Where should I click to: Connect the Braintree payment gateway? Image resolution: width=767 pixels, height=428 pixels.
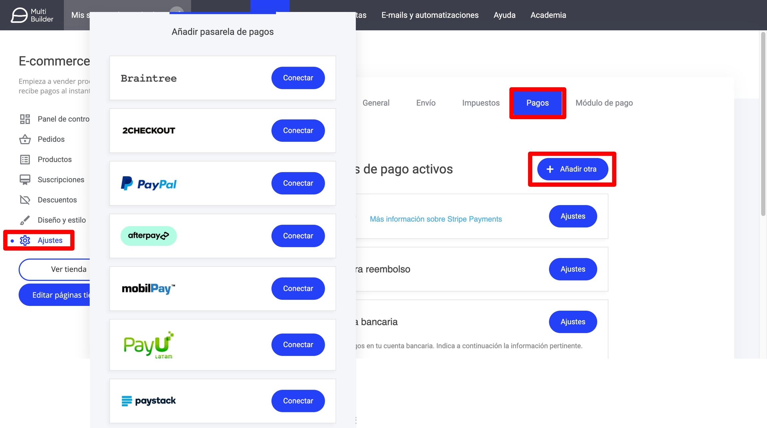(x=298, y=78)
